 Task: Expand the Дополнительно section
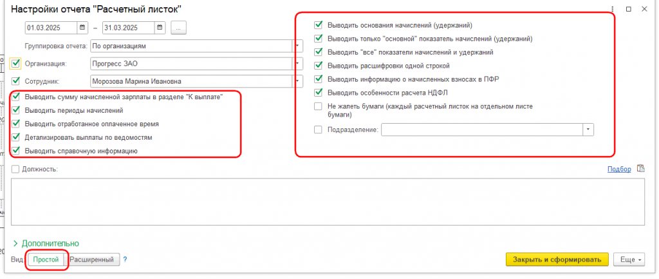coord(46,243)
